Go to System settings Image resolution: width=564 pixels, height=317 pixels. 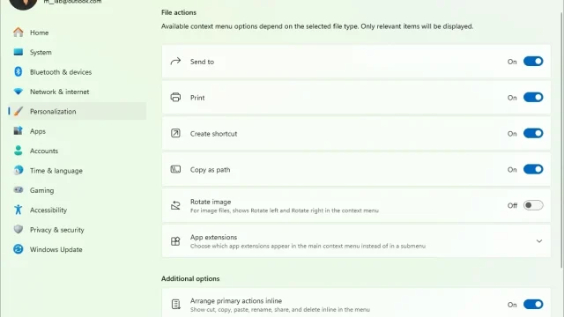coord(78,52)
